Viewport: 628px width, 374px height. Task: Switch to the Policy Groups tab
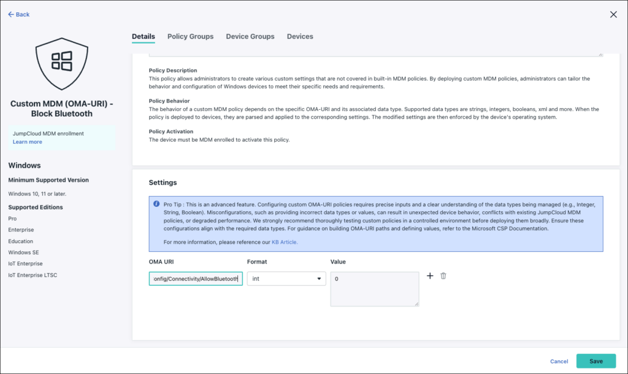tap(190, 36)
